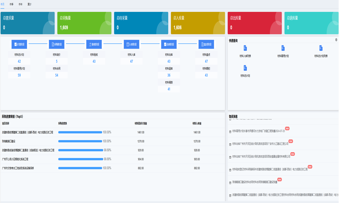Open the 材料需用计划 quick query icon
The image size is (339, 203).
pos(283,49)
